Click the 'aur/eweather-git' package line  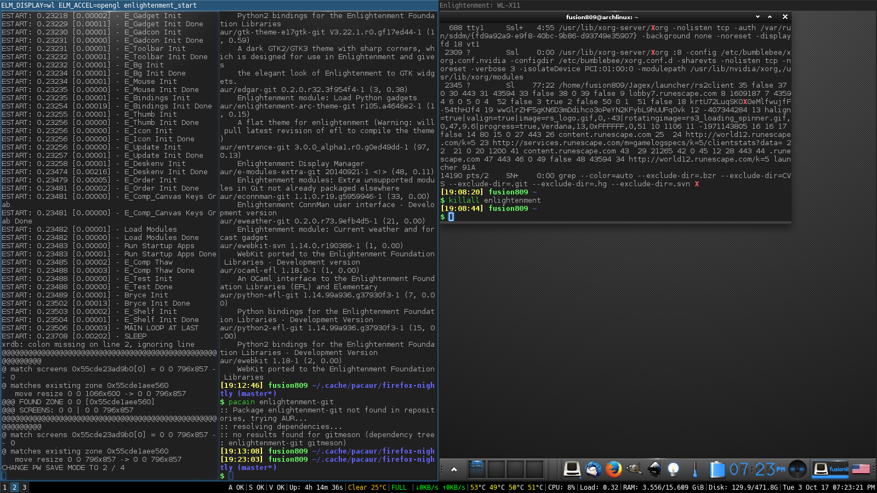(323, 221)
